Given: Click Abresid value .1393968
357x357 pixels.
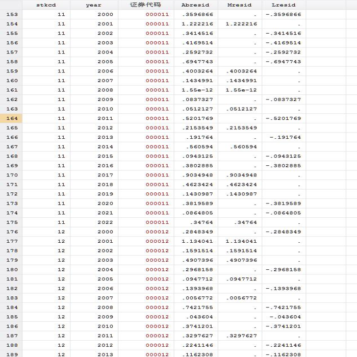Looking at the screenshot, I should pyautogui.click(x=198, y=289).
